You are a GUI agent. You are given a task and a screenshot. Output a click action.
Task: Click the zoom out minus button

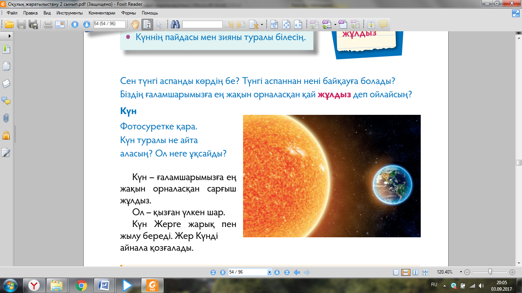(x=467, y=272)
